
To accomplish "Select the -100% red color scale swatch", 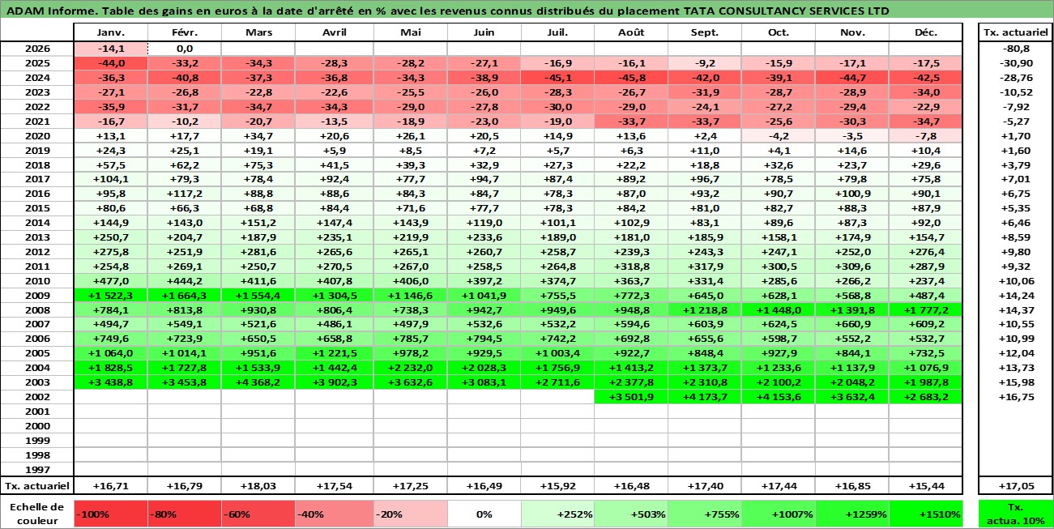I will click(110, 514).
